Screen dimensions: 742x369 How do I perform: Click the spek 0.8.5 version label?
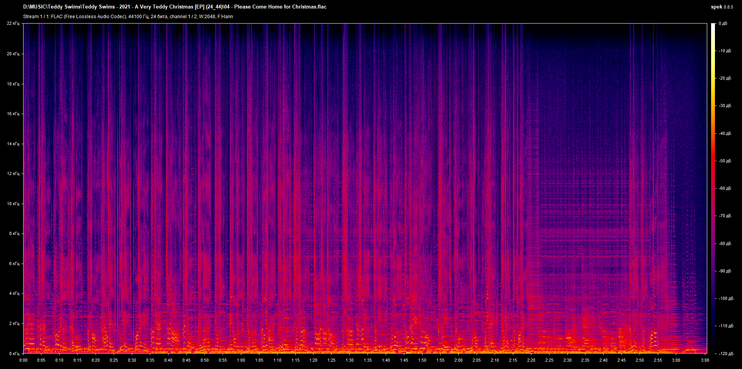point(722,7)
